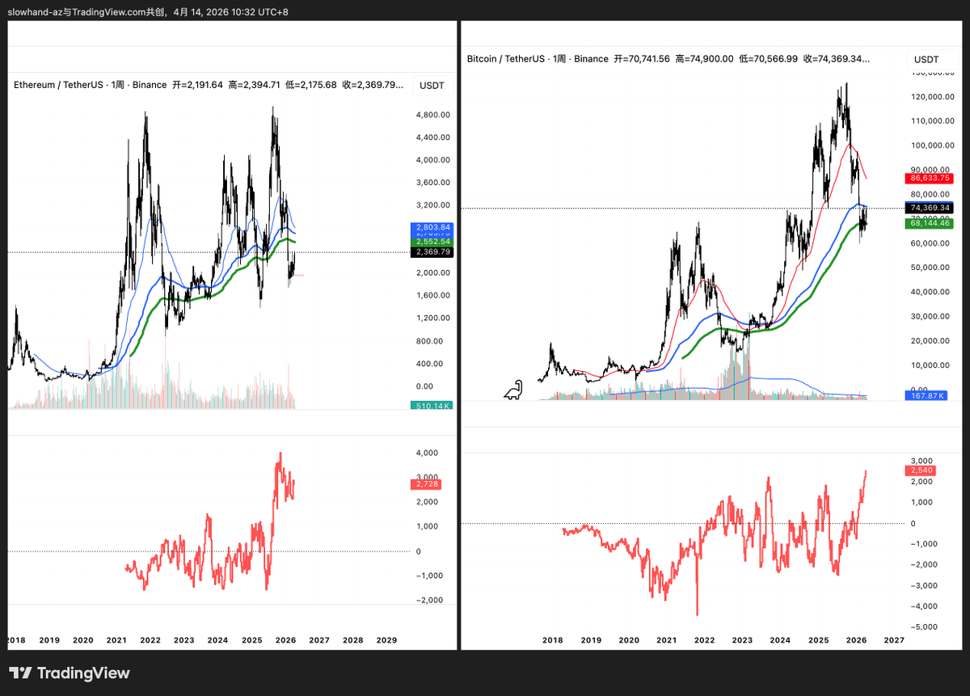
Task: Click year 2019 on the Bitcoin time axis
Action: pos(590,640)
